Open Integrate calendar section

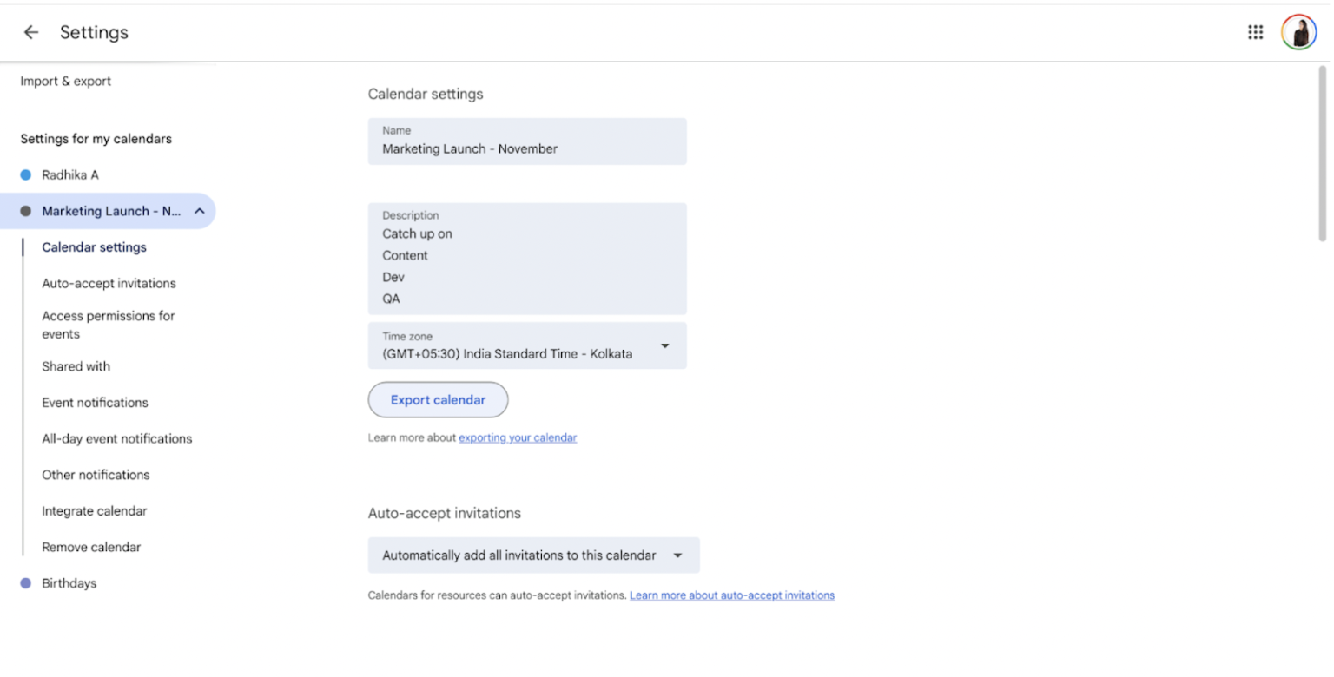coord(95,511)
